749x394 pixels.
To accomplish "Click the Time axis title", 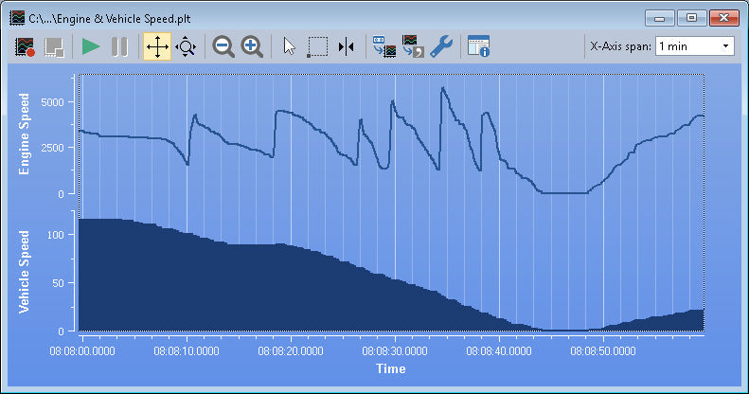I will click(x=391, y=368).
